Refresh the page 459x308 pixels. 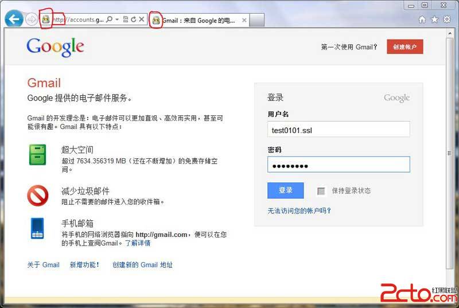pyautogui.click(x=134, y=20)
